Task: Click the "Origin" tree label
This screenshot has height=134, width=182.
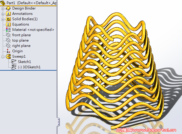Action: pyautogui.click(x=17, y=51)
